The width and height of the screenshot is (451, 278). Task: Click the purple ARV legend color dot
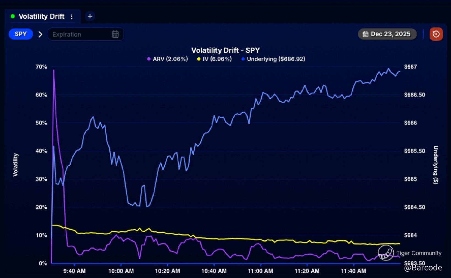coord(149,59)
